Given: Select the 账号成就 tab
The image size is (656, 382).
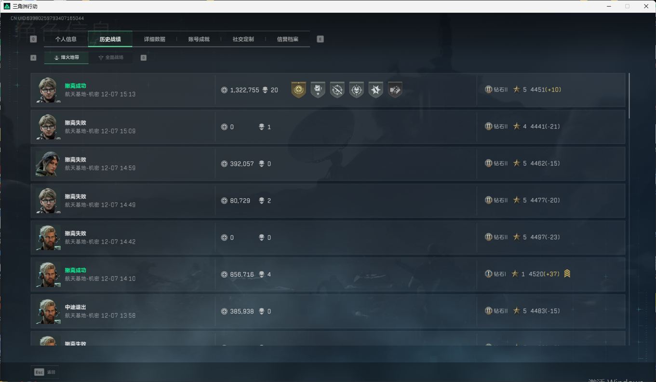Looking at the screenshot, I should click(x=199, y=39).
